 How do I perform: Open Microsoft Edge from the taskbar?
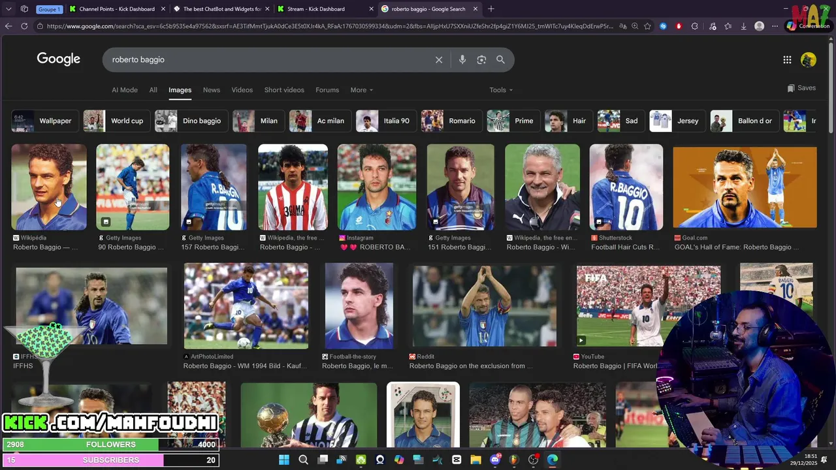click(553, 460)
